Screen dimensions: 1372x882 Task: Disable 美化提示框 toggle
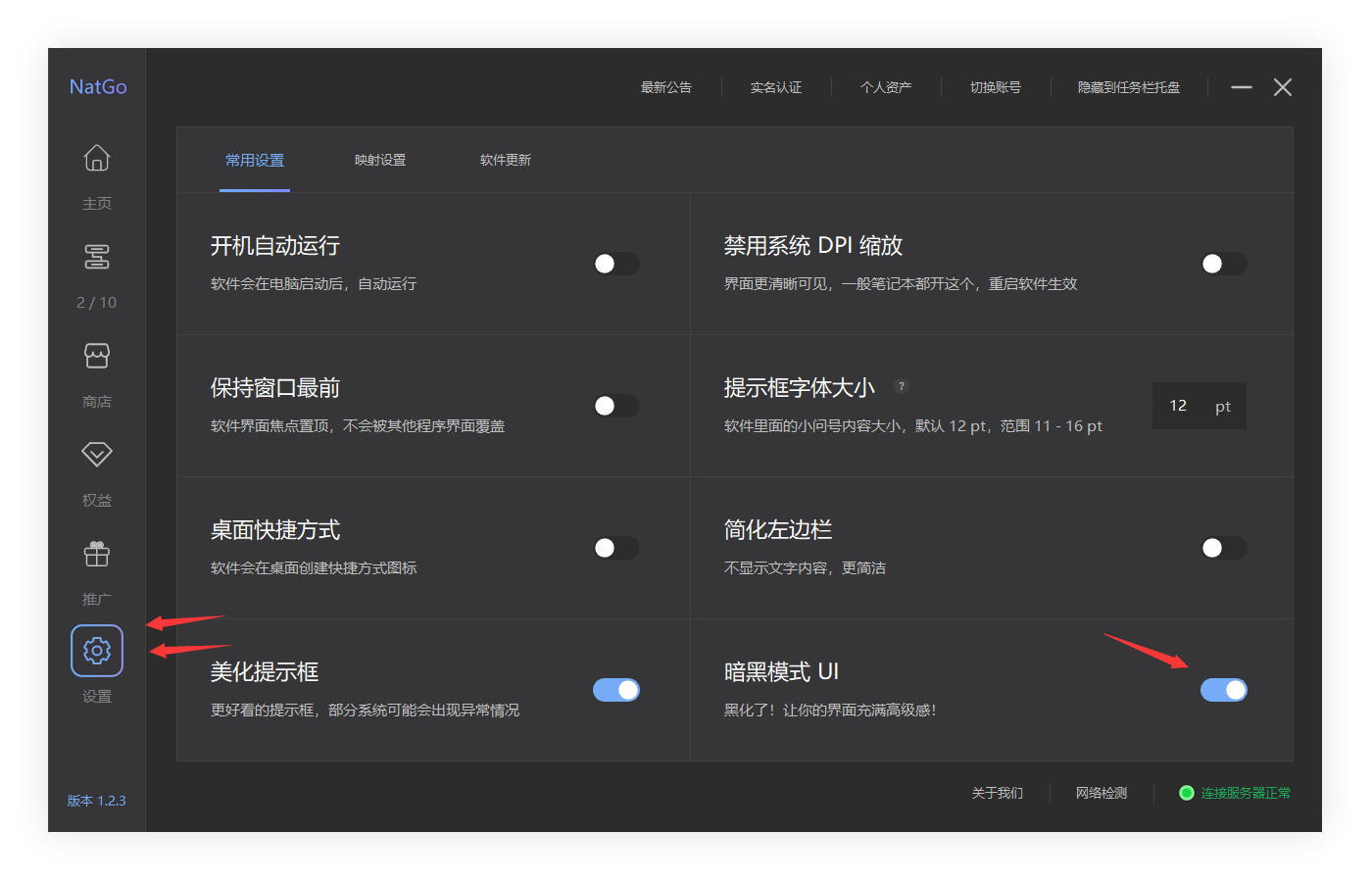point(616,690)
